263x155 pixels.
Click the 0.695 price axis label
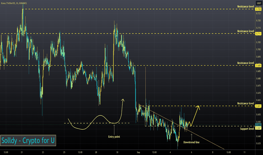click(258, 57)
